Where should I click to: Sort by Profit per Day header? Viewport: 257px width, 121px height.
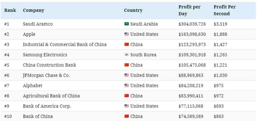[x=189, y=10]
